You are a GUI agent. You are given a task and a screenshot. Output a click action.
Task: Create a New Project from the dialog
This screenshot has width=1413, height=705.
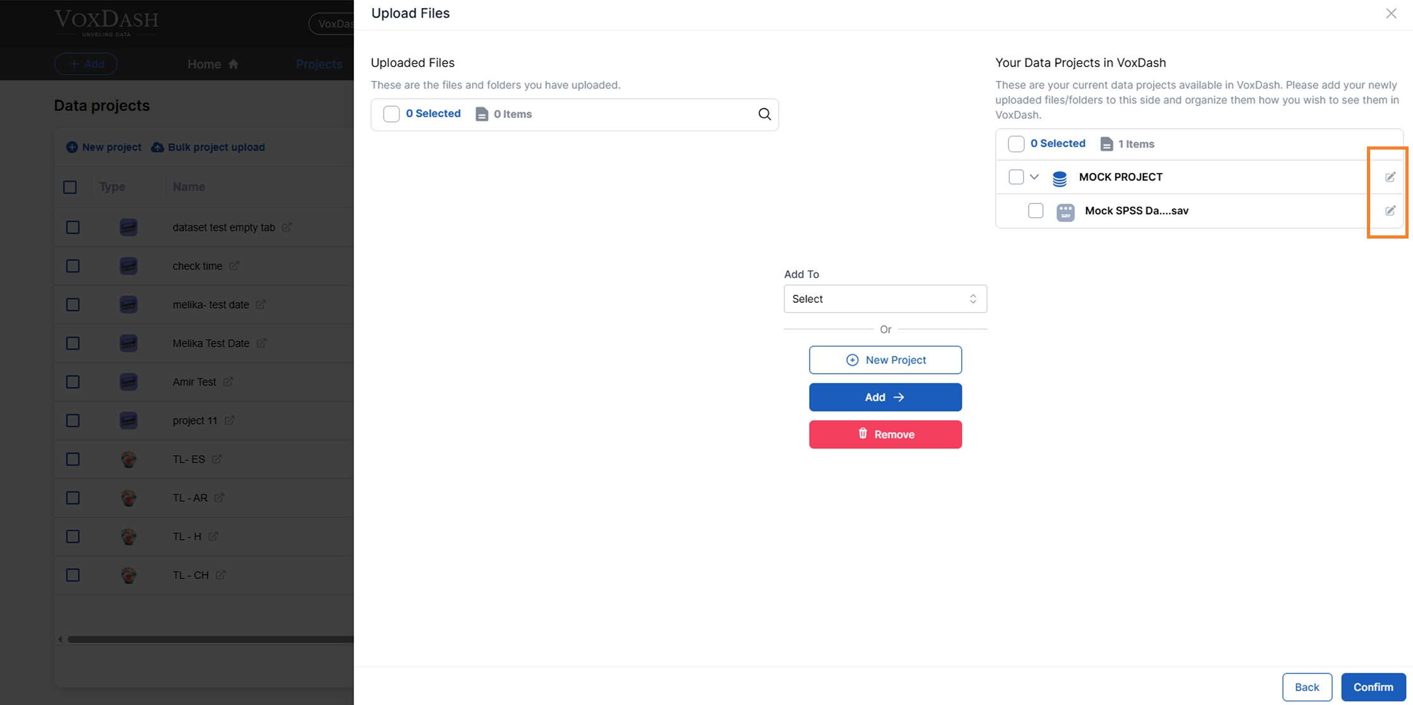coord(885,360)
